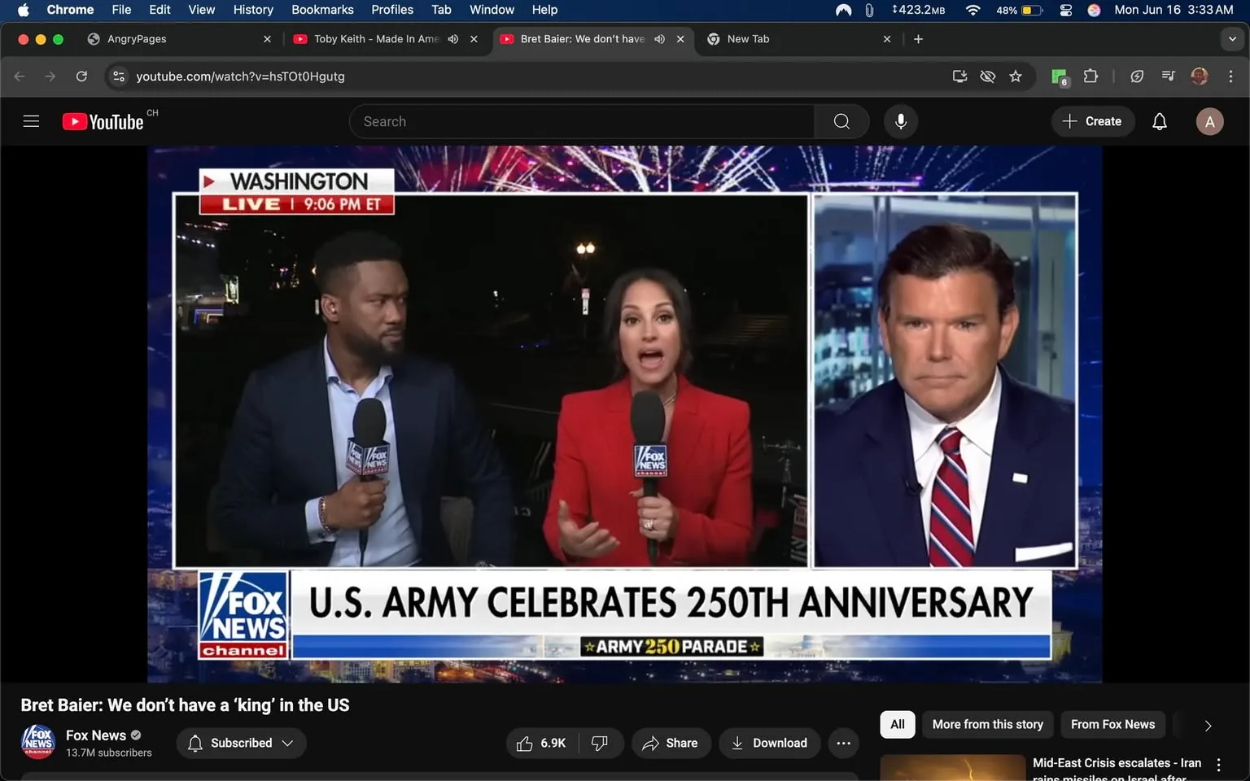Open Chrome's media controls icon
1250x781 pixels.
pos(1167,76)
